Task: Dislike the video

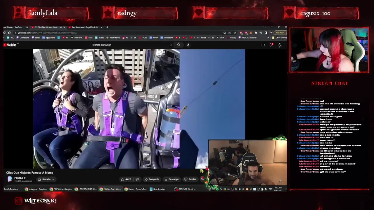Action: tap(137, 179)
